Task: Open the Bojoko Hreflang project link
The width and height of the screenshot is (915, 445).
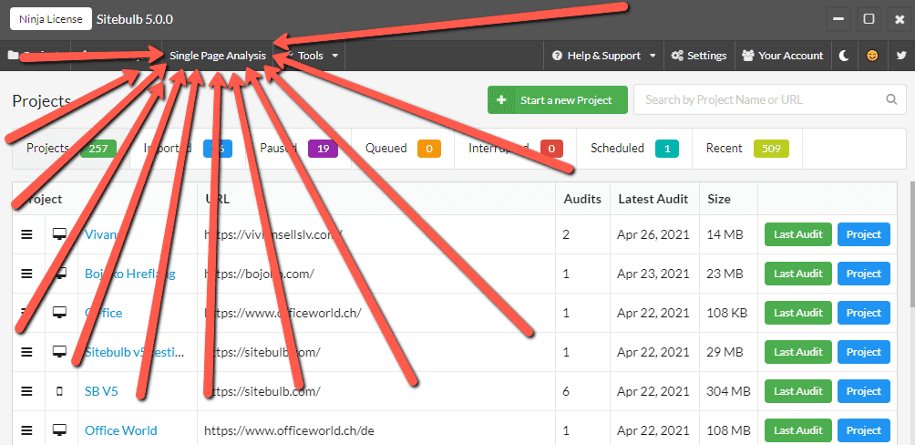Action: [x=130, y=274]
